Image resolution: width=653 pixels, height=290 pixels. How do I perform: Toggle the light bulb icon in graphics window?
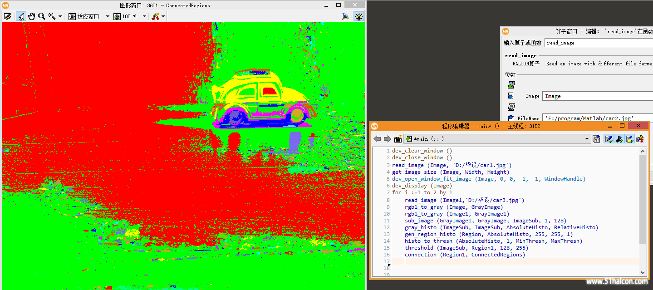tap(358, 16)
